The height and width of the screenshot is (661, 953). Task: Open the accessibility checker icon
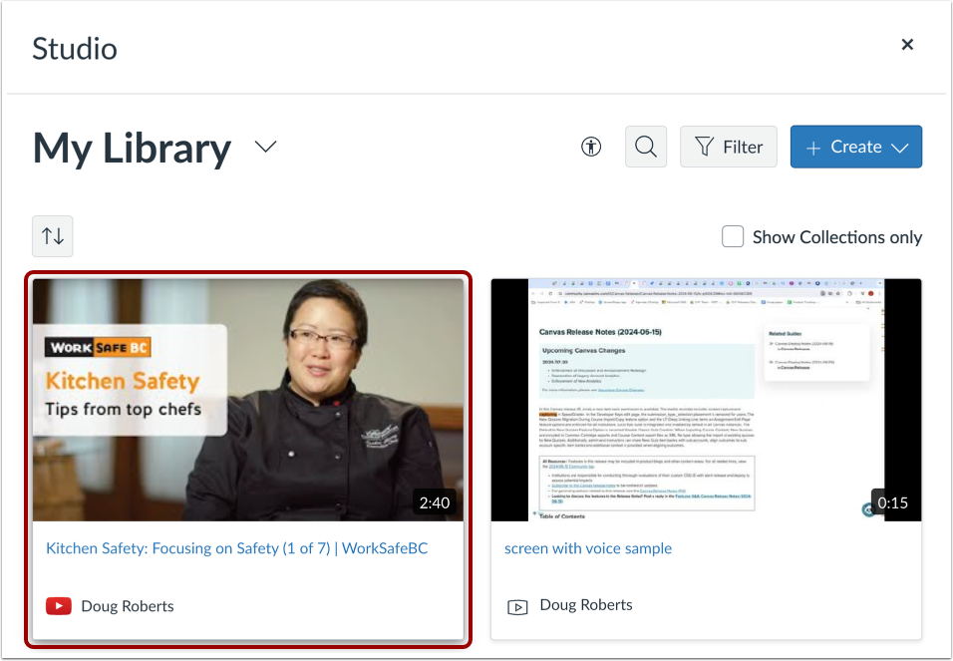tap(590, 147)
